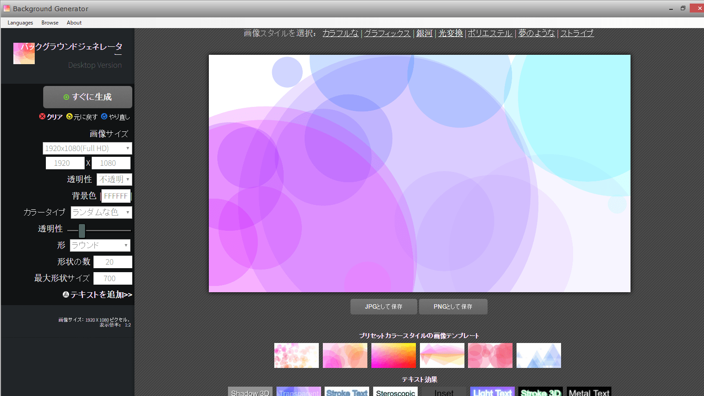Select the pink-orange circles preset thumbnail
The height and width of the screenshot is (396, 704).
point(345,355)
